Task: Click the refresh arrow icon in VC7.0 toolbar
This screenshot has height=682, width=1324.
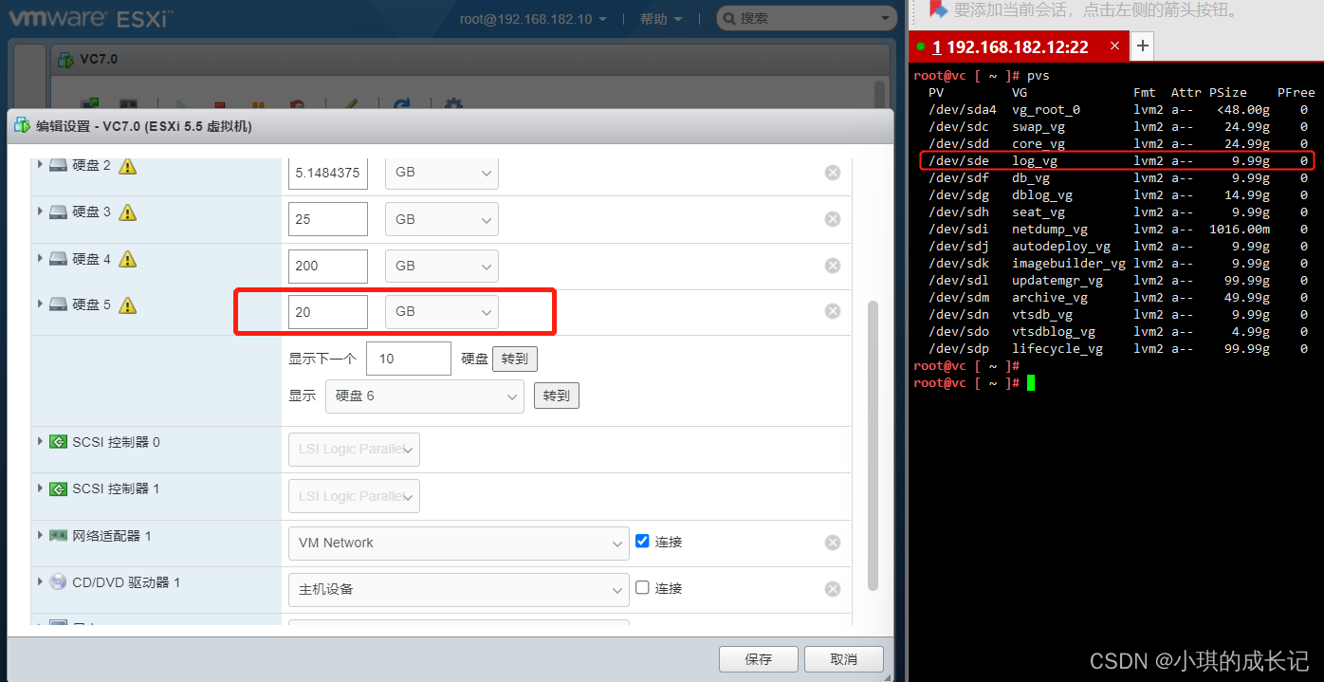Action: coord(402,106)
